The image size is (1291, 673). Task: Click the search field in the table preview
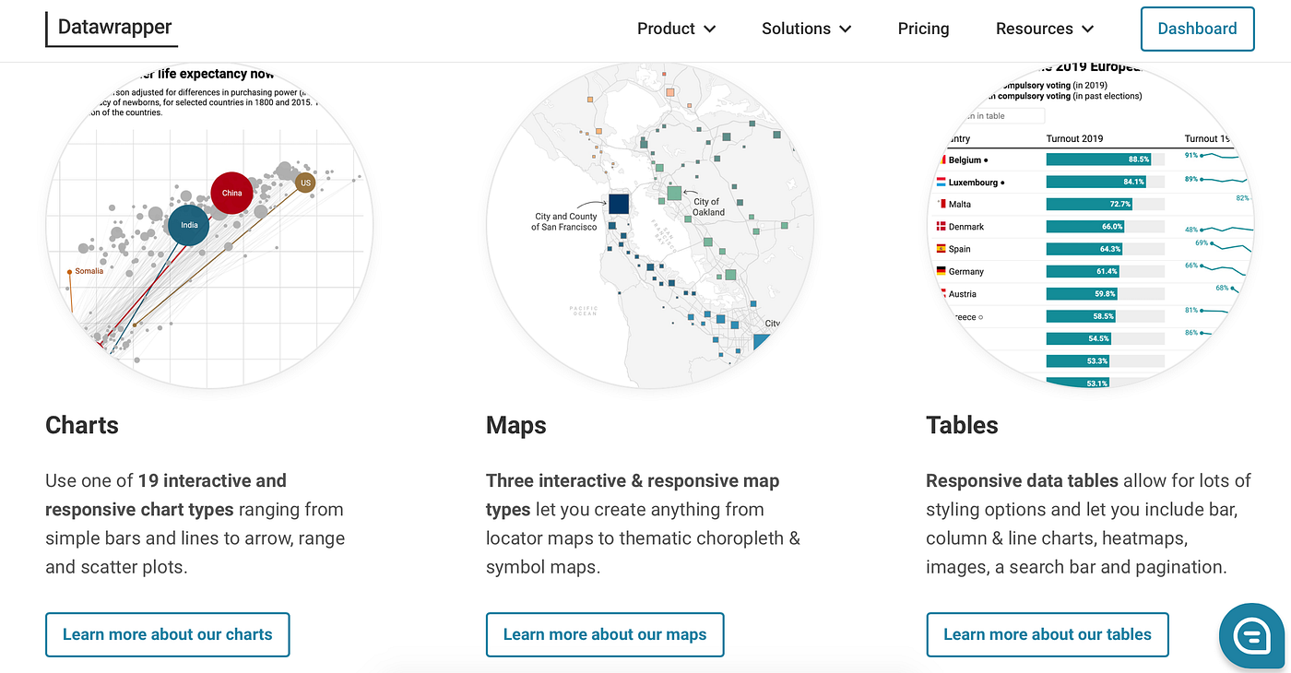1005,115
